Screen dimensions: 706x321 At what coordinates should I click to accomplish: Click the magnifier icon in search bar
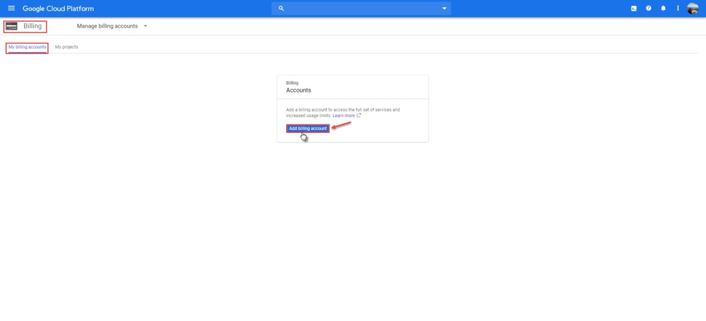[281, 8]
